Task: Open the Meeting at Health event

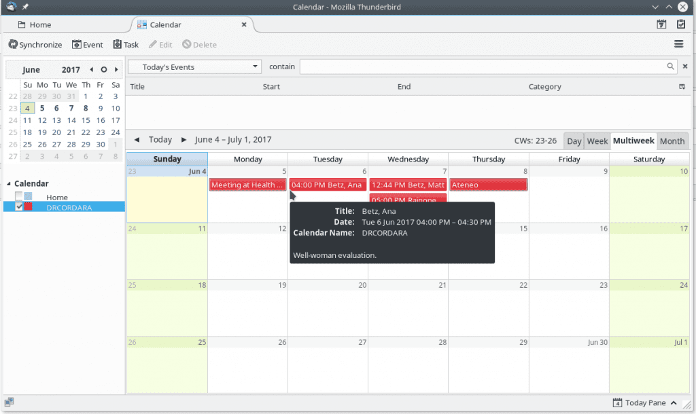Action: coord(247,185)
